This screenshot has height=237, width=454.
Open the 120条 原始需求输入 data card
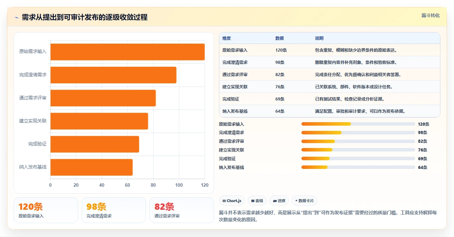46,210
